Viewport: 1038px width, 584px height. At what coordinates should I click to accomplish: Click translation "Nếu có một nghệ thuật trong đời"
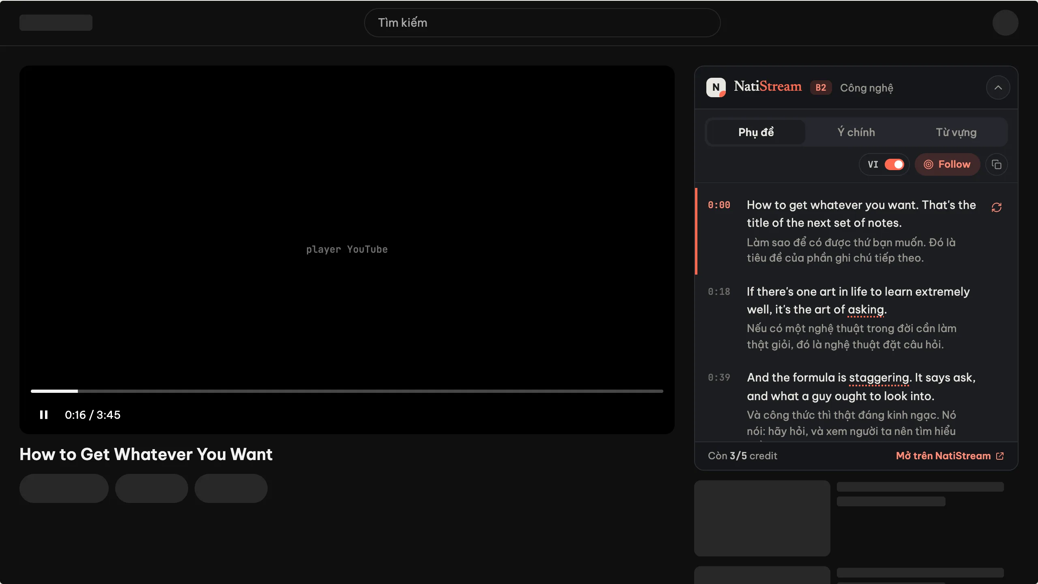[x=851, y=336]
